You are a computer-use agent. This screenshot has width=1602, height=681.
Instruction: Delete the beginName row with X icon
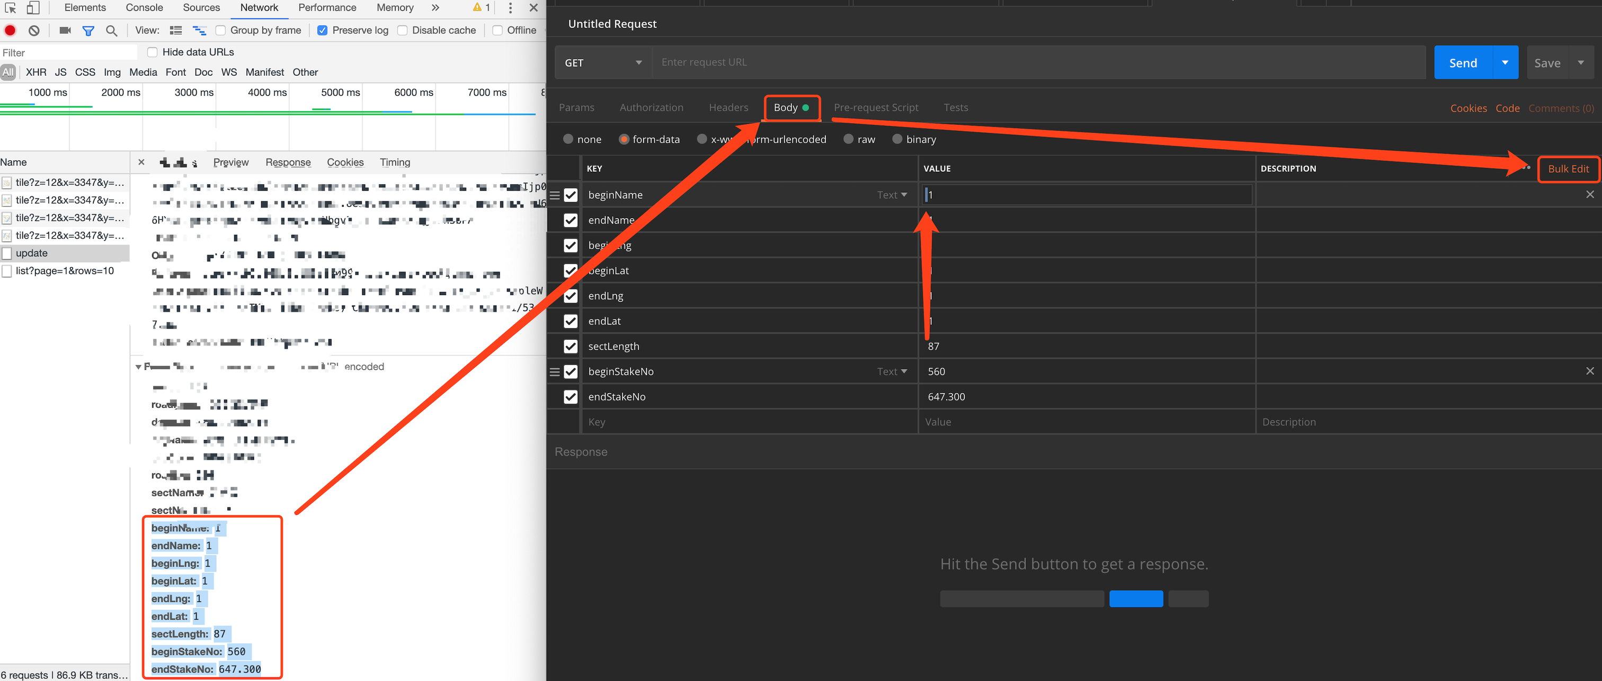click(1590, 195)
